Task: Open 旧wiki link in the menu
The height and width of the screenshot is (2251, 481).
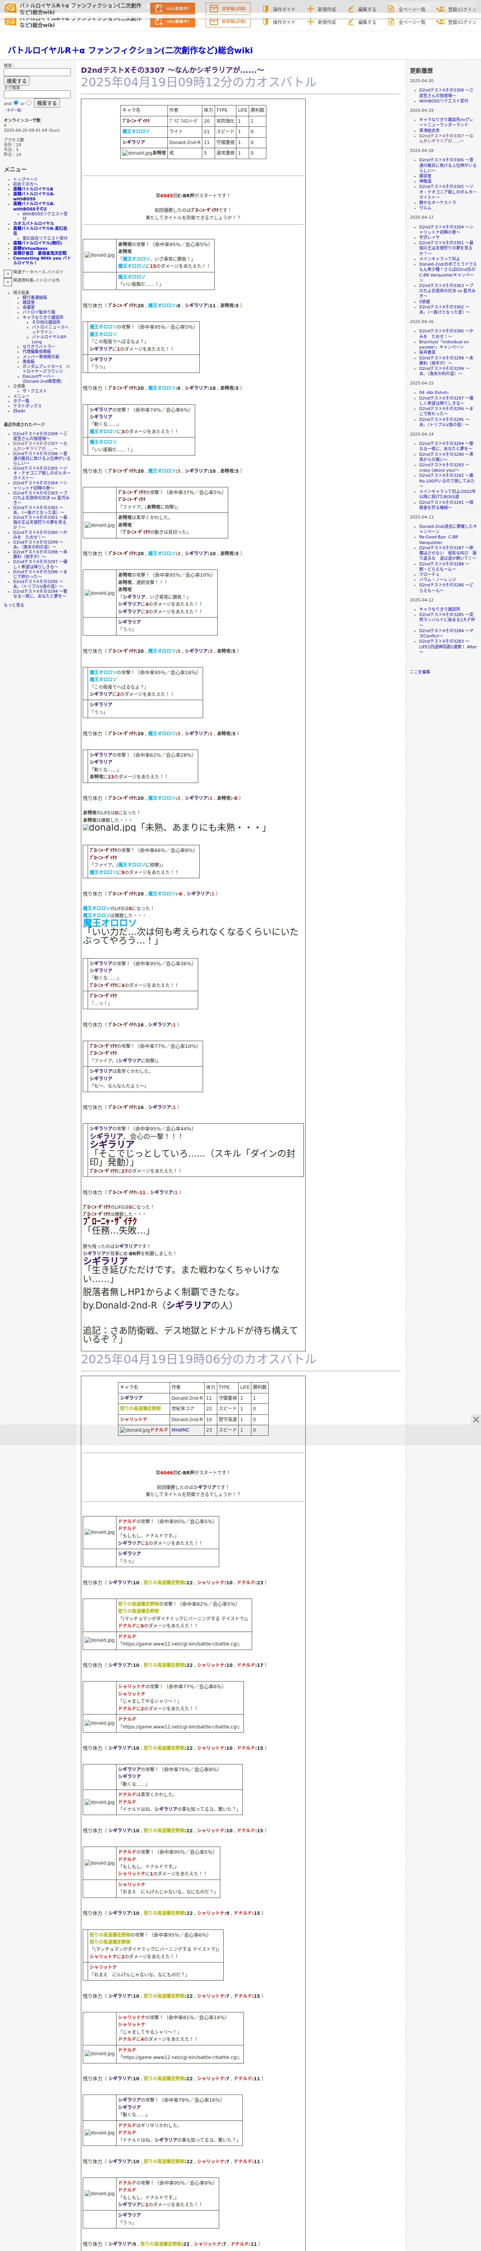Action: (x=19, y=411)
